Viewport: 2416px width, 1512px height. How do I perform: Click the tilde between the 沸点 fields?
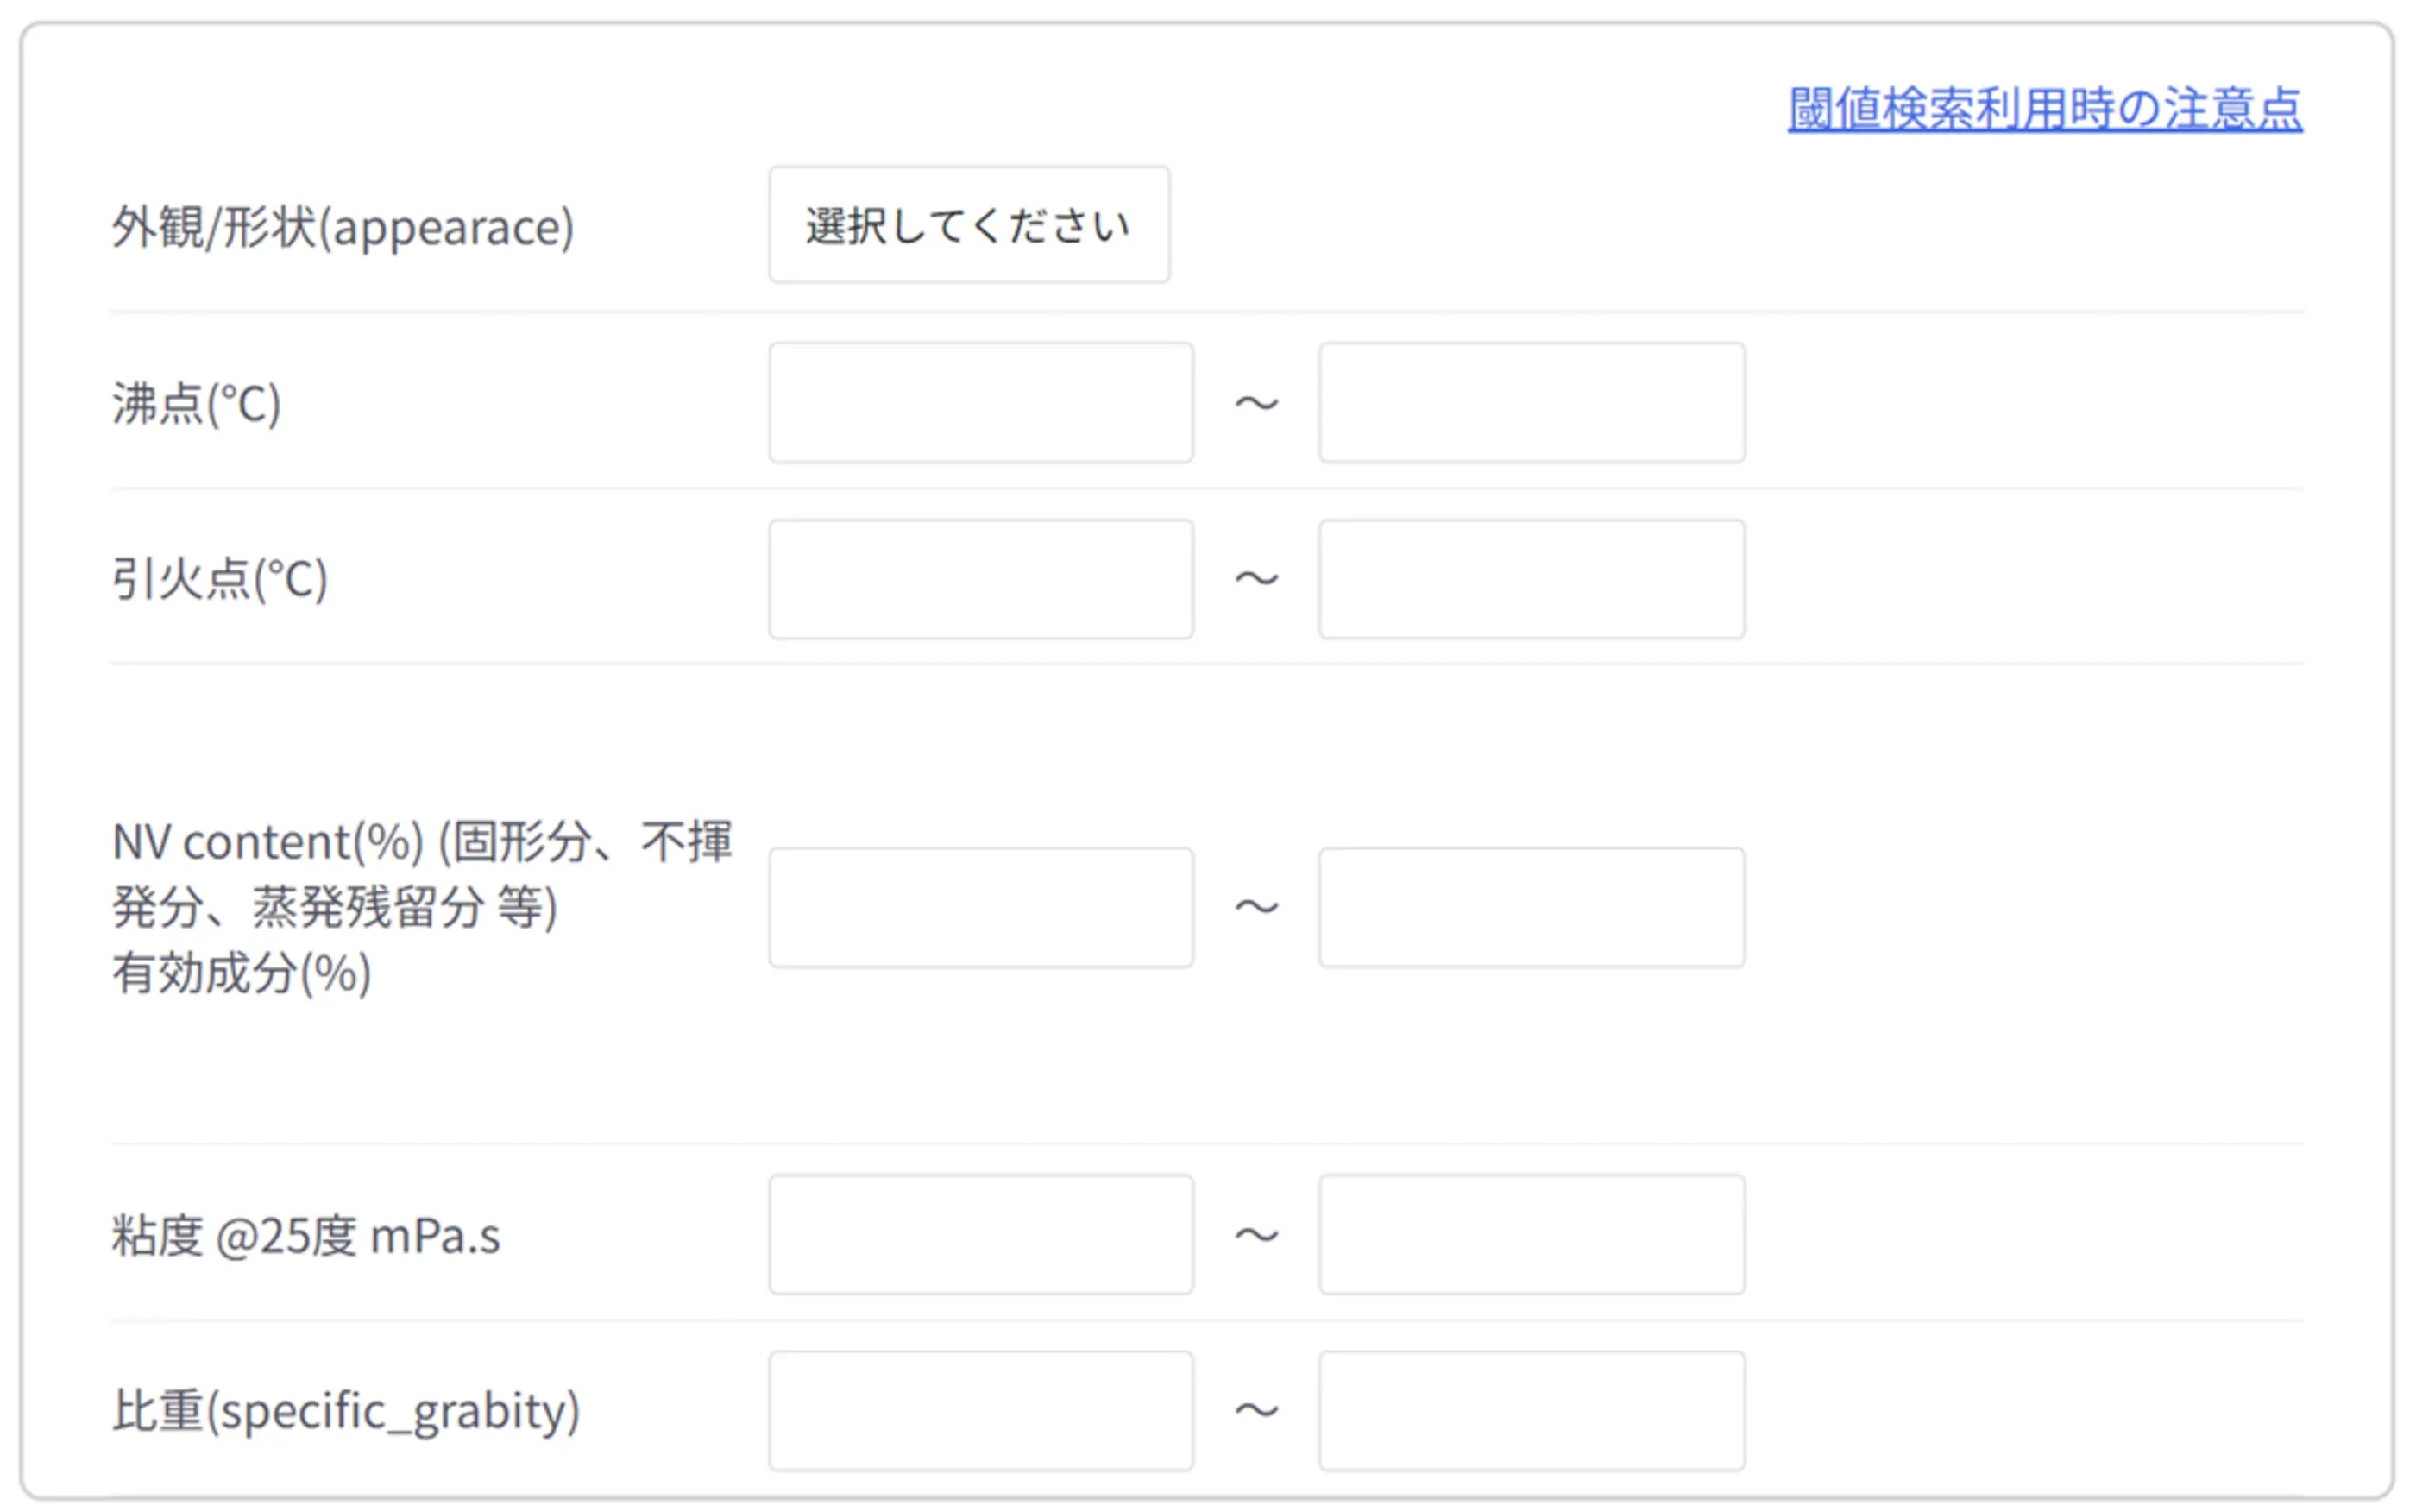pos(1256,403)
